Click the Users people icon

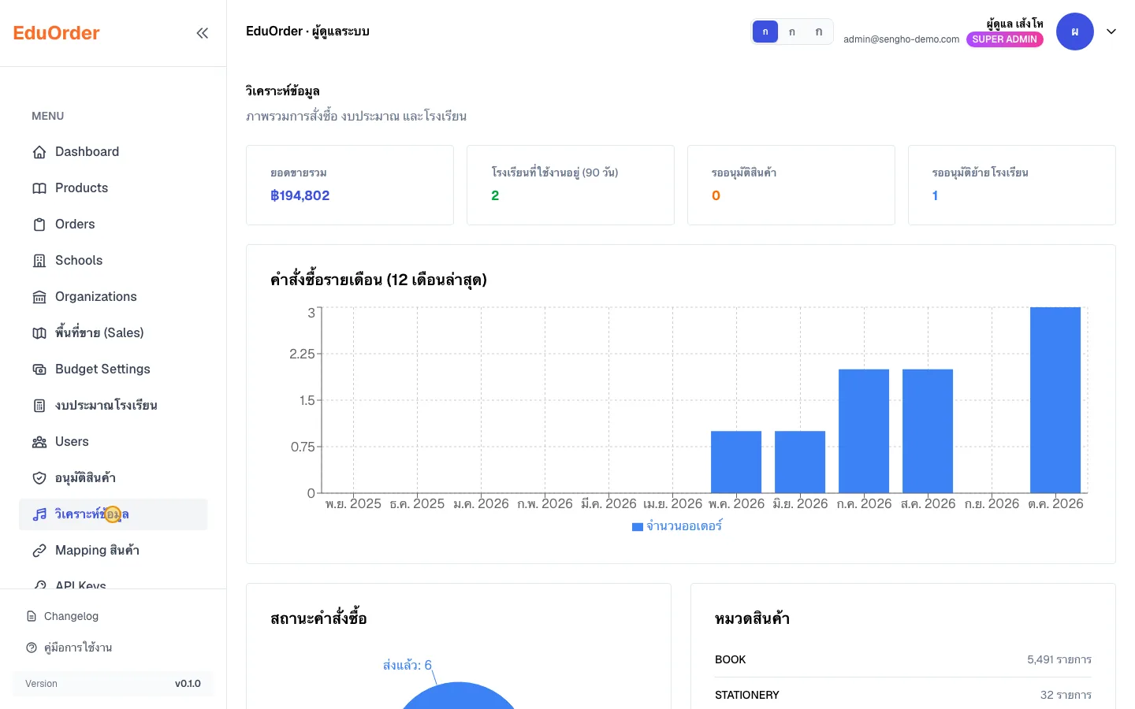(39, 442)
